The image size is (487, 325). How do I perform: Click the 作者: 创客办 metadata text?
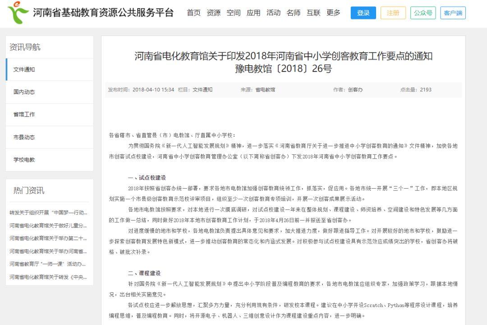click(348, 90)
